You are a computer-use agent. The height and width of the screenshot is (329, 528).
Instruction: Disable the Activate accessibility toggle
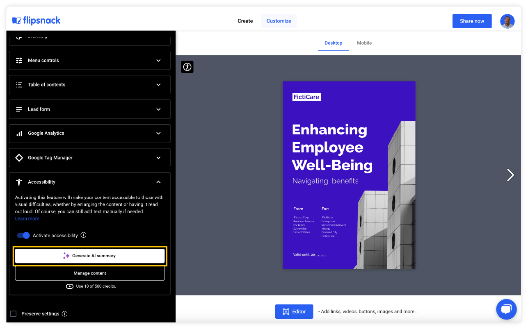[23, 236]
